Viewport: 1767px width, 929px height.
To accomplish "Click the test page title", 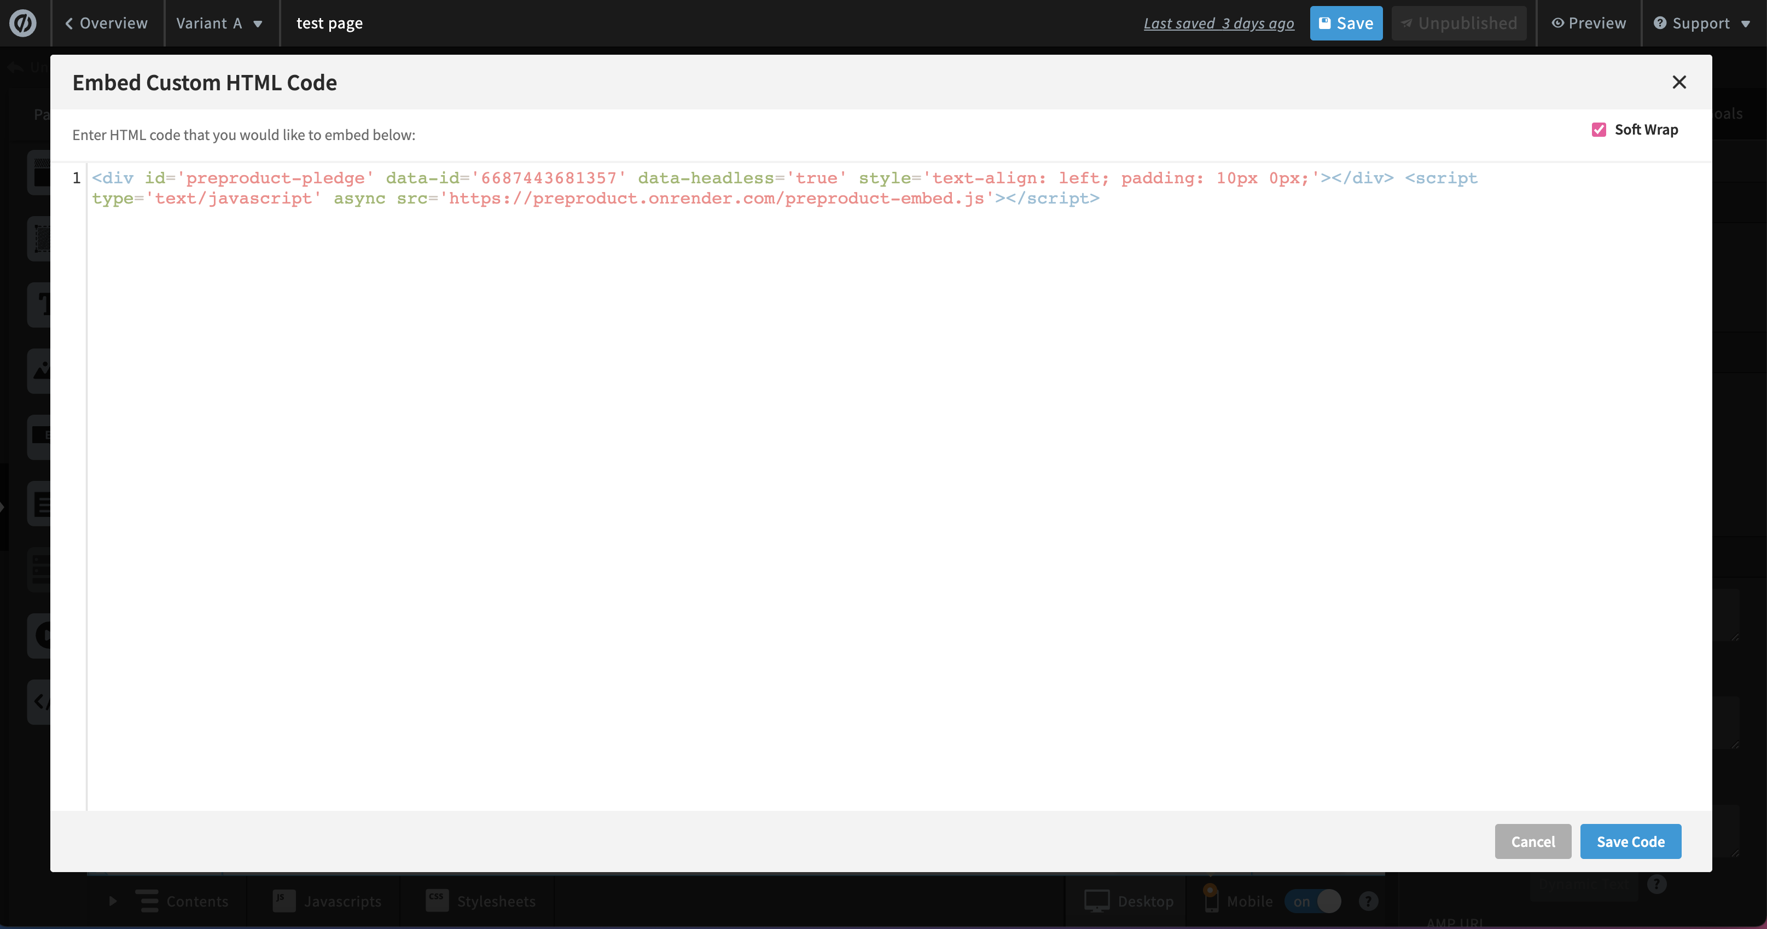I will coord(329,24).
